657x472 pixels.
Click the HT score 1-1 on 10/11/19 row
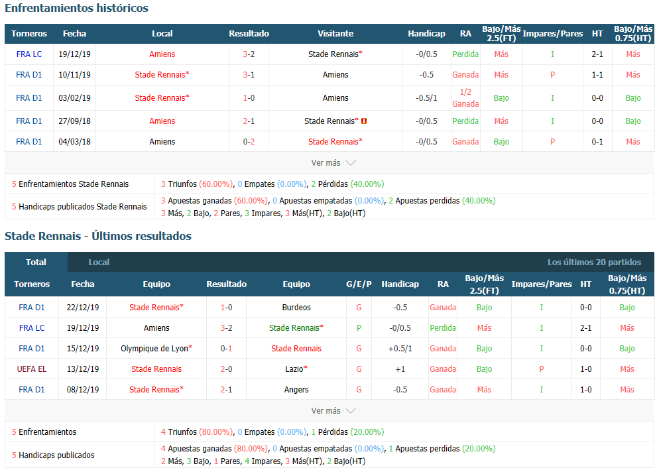597,74
